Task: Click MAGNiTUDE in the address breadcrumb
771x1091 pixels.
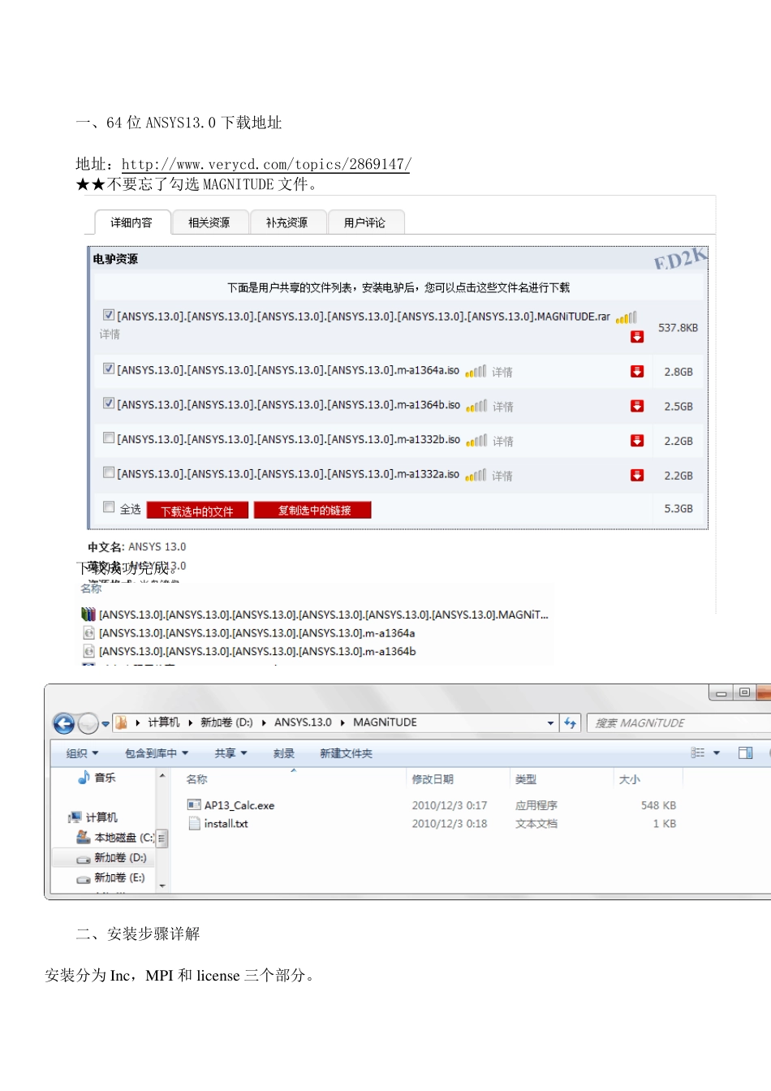Action: tap(385, 722)
